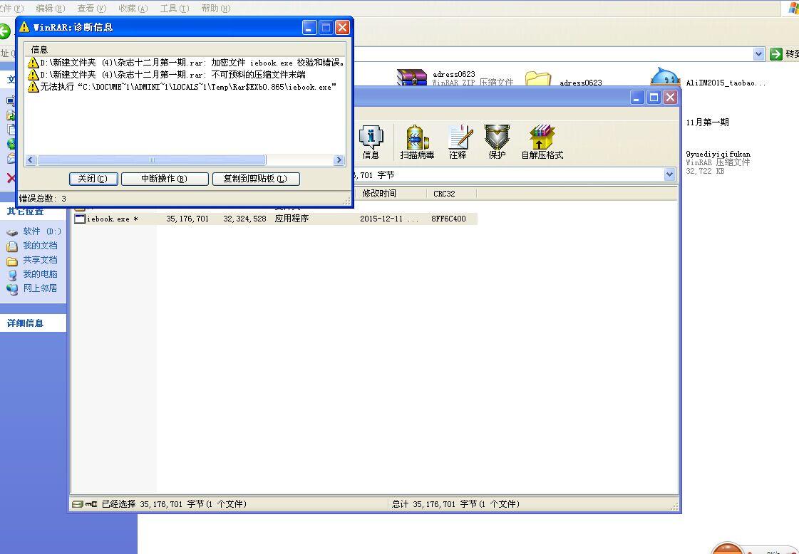This screenshot has width=799, height=554.
Task: Click the 信息 toolbar icon in WinRAR
Action: pyautogui.click(x=371, y=142)
